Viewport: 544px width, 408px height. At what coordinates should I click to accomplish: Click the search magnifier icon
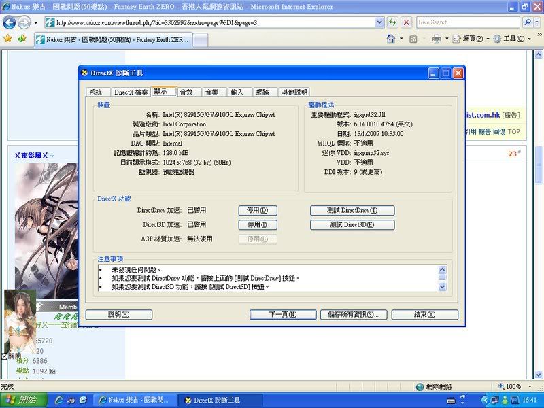point(528,22)
